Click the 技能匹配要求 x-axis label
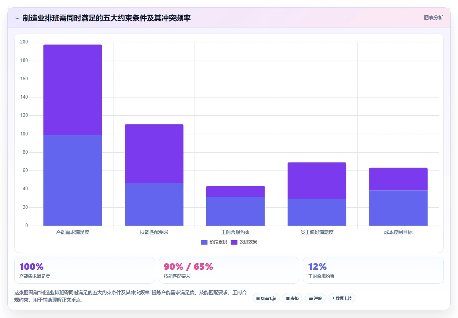 (154, 232)
